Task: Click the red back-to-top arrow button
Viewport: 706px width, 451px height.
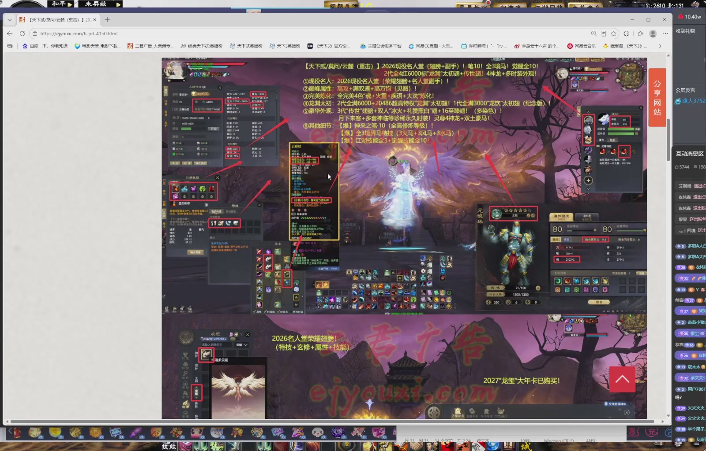Action: tap(622, 379)
